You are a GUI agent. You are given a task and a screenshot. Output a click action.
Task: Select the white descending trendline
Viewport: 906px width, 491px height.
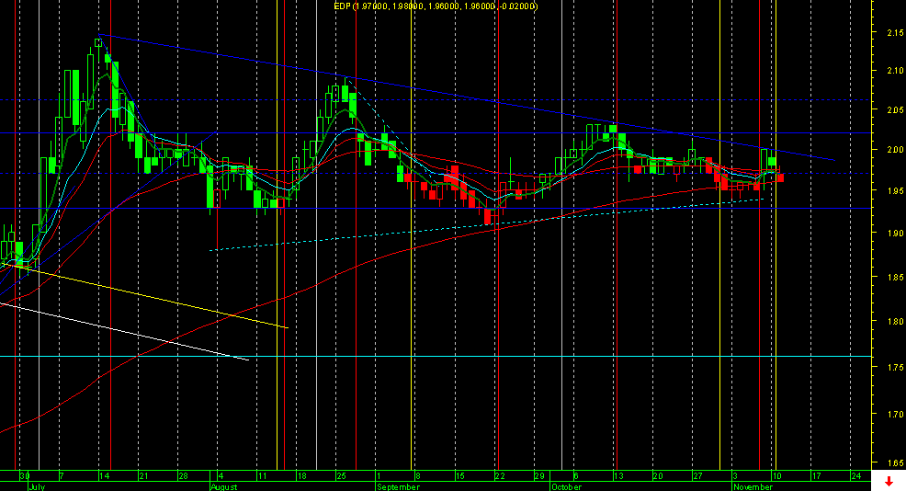[x=124, y=332]
